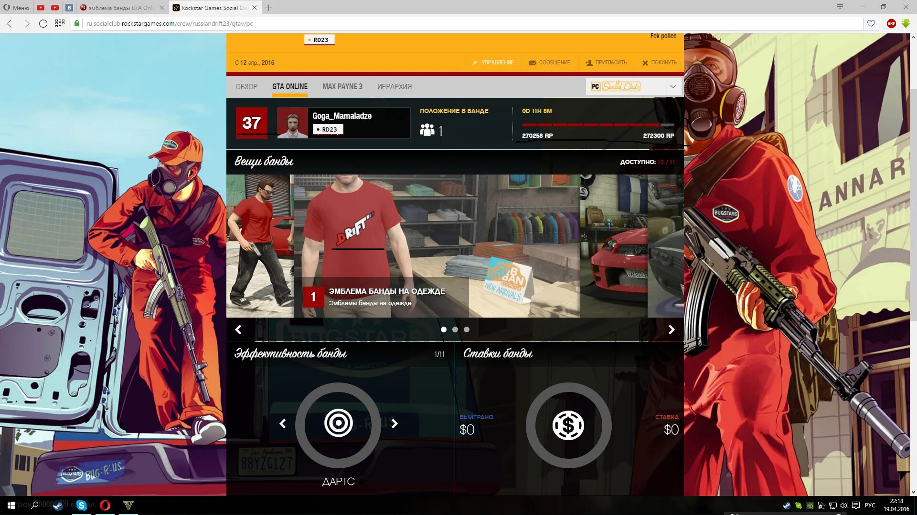Open the MAX PAYNE 3 tab
The image size is (917, 515).
pos(342,86)
